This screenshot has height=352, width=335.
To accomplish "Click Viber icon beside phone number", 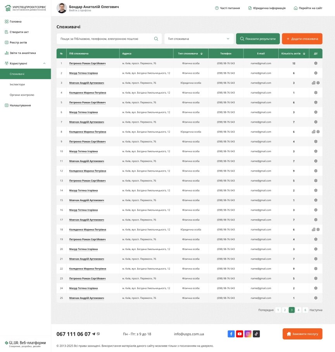I will click(98, 334).
